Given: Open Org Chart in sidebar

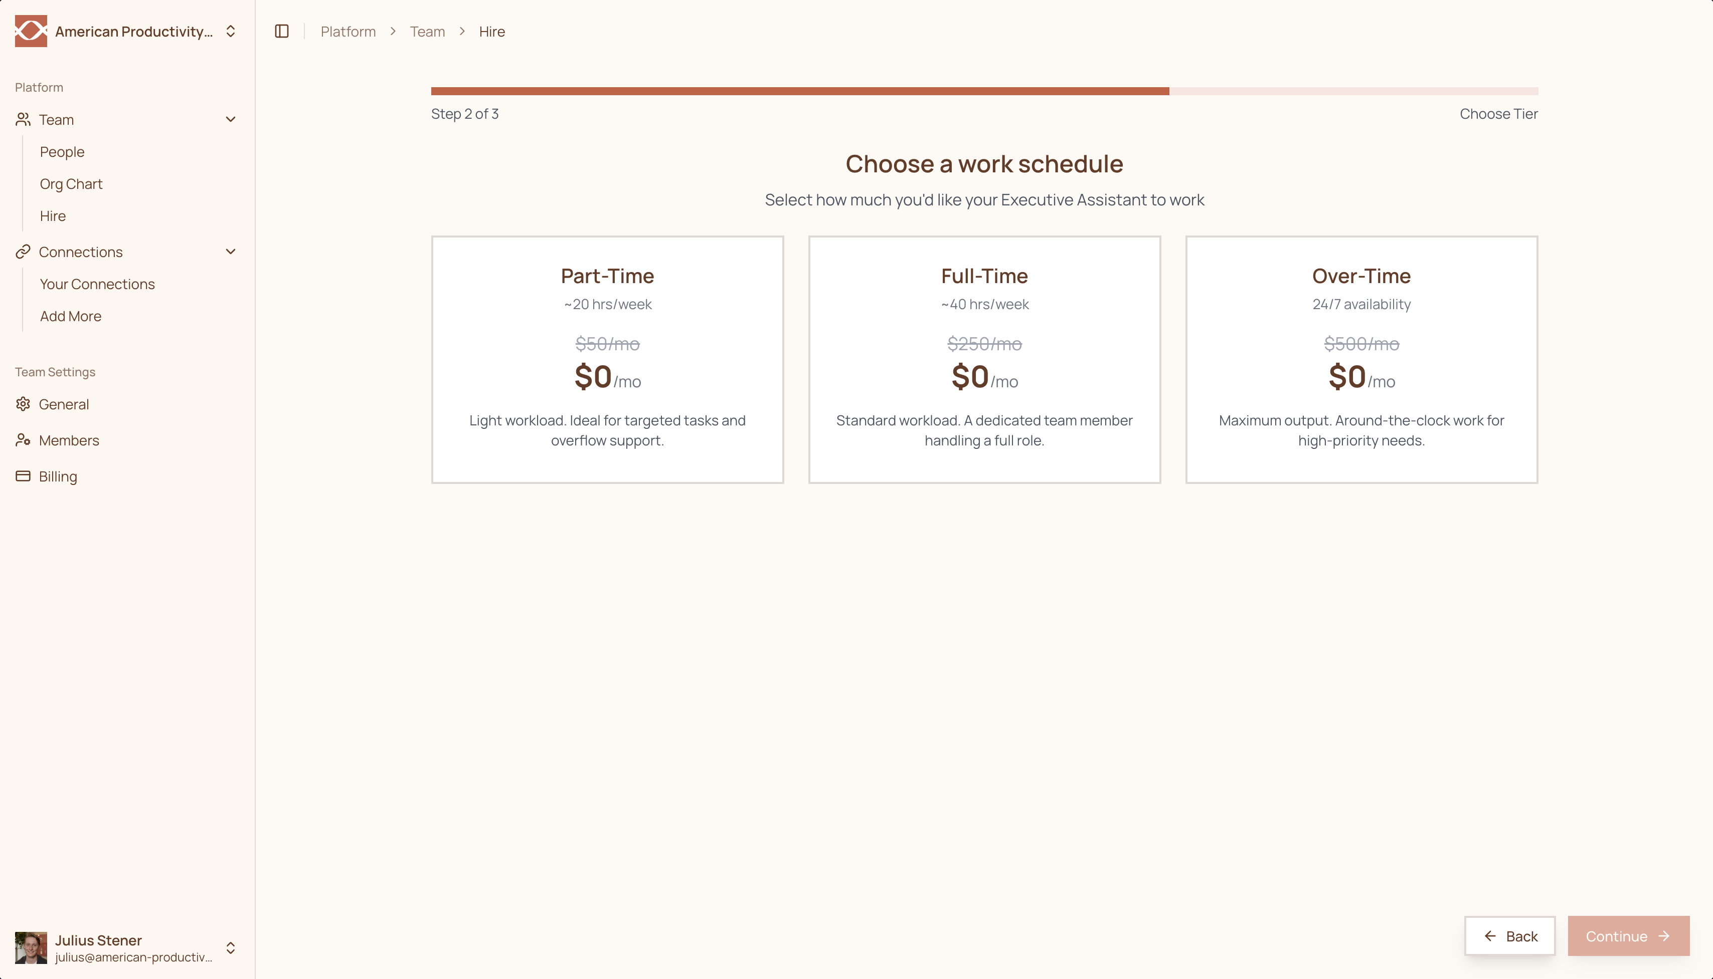Looking at the screenshot, I should [x=71, y=183].
